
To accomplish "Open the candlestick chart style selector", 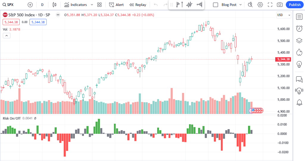I will point(54,5).
